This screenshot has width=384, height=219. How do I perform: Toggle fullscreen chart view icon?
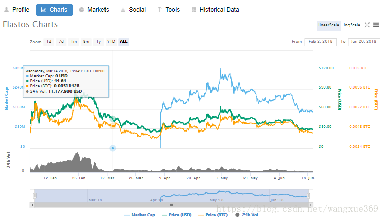coord(367,25)
